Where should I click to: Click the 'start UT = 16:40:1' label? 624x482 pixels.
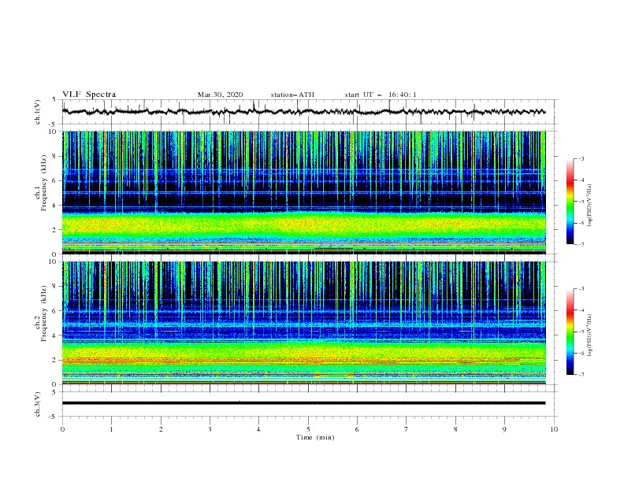[x=381, y=95]
